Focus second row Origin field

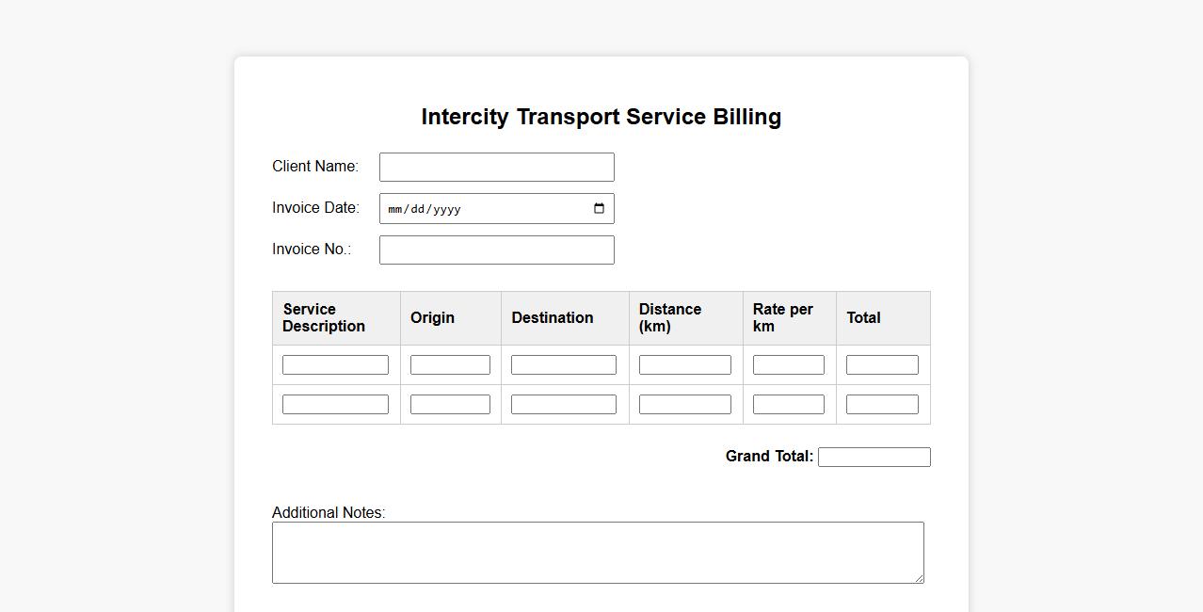coord(450,405)
